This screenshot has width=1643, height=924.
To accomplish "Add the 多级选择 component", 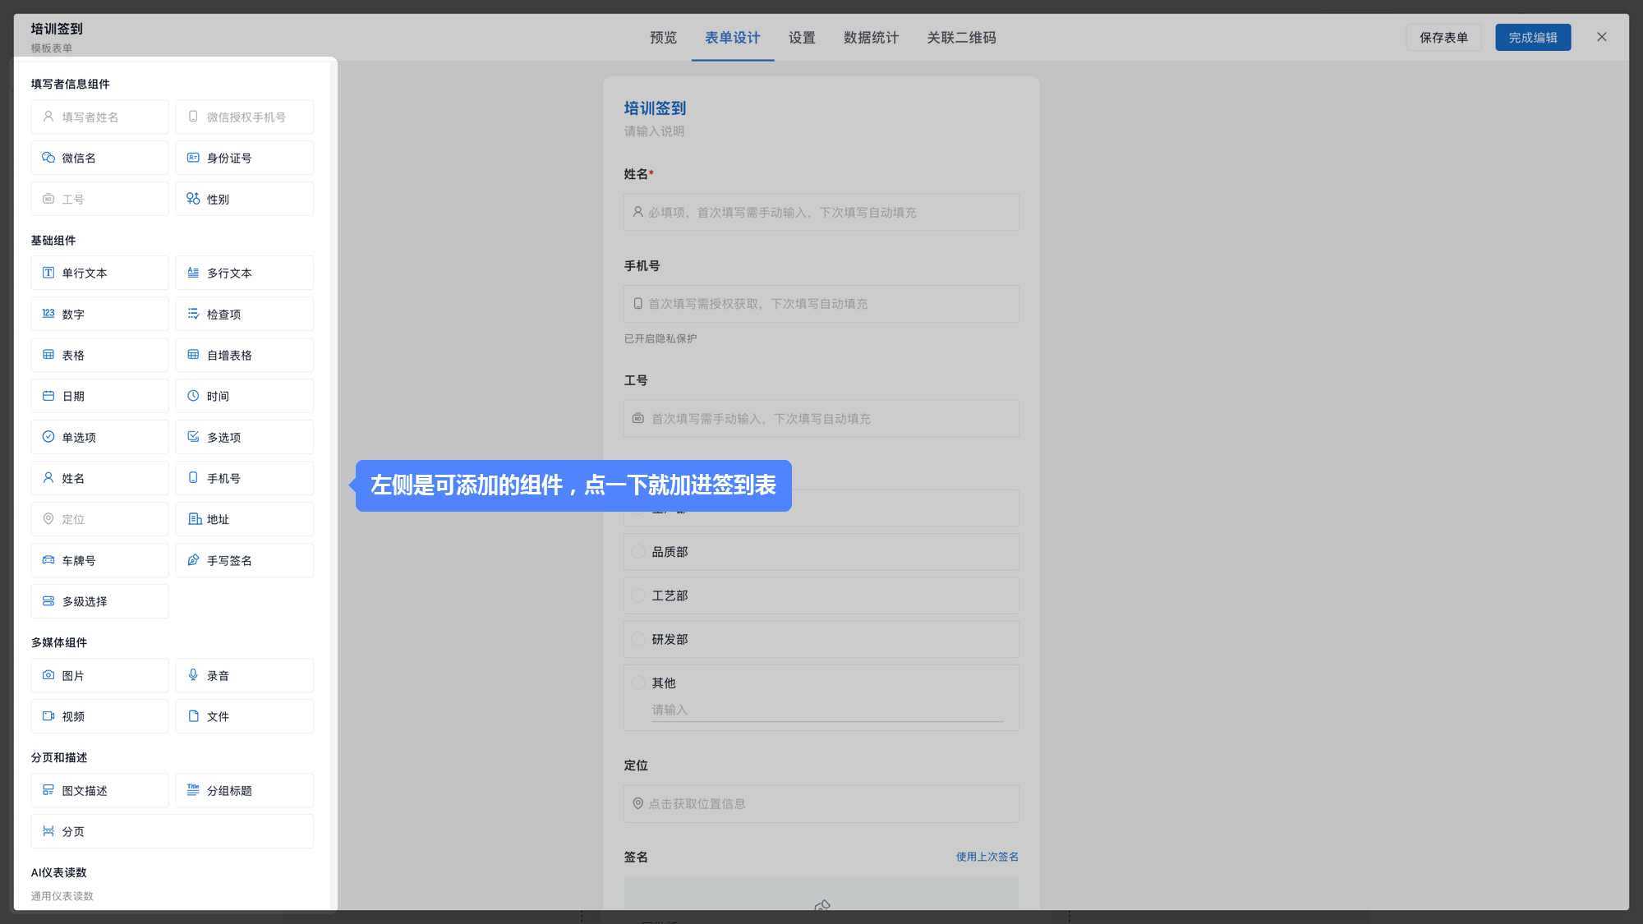I will [x=99, y=601].
